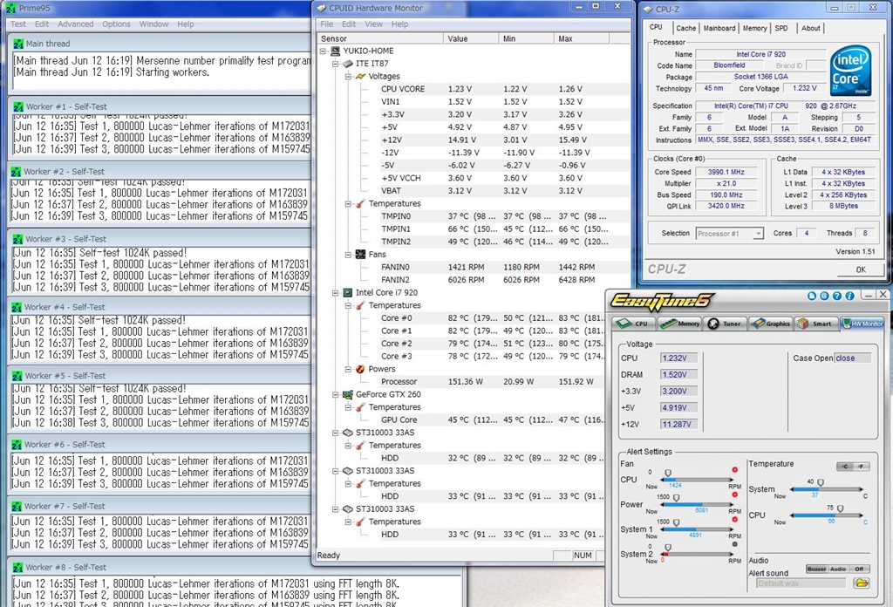Collapse Voltages group in HWMonitor
This screenshot has width=893, height=607.
click(348, 76)
